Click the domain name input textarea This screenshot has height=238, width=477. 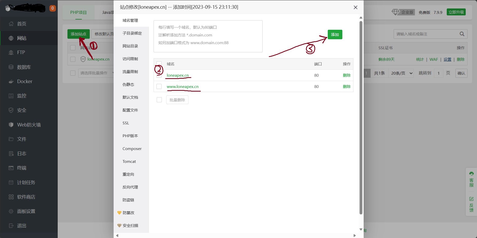(208, 36)
